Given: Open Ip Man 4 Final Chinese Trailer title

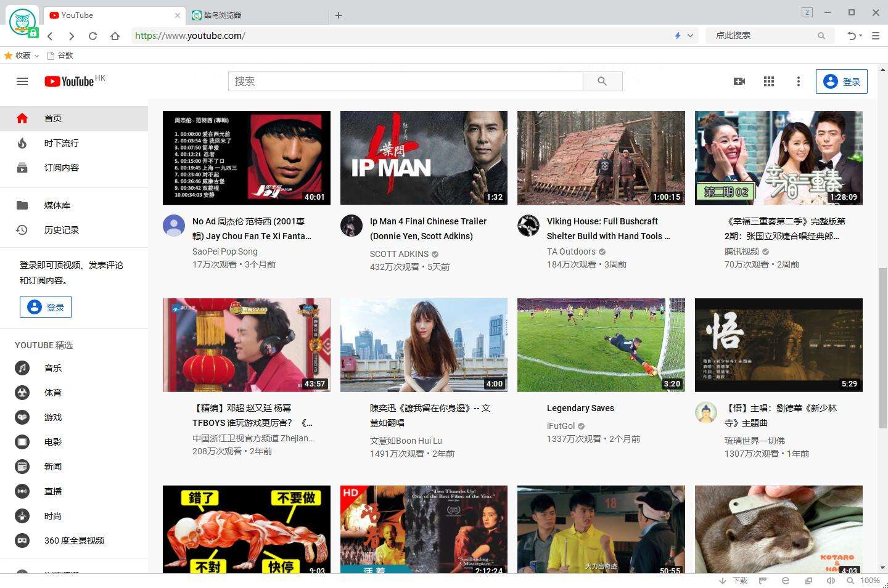Looking at the screenshot, I should pos(428,229).
